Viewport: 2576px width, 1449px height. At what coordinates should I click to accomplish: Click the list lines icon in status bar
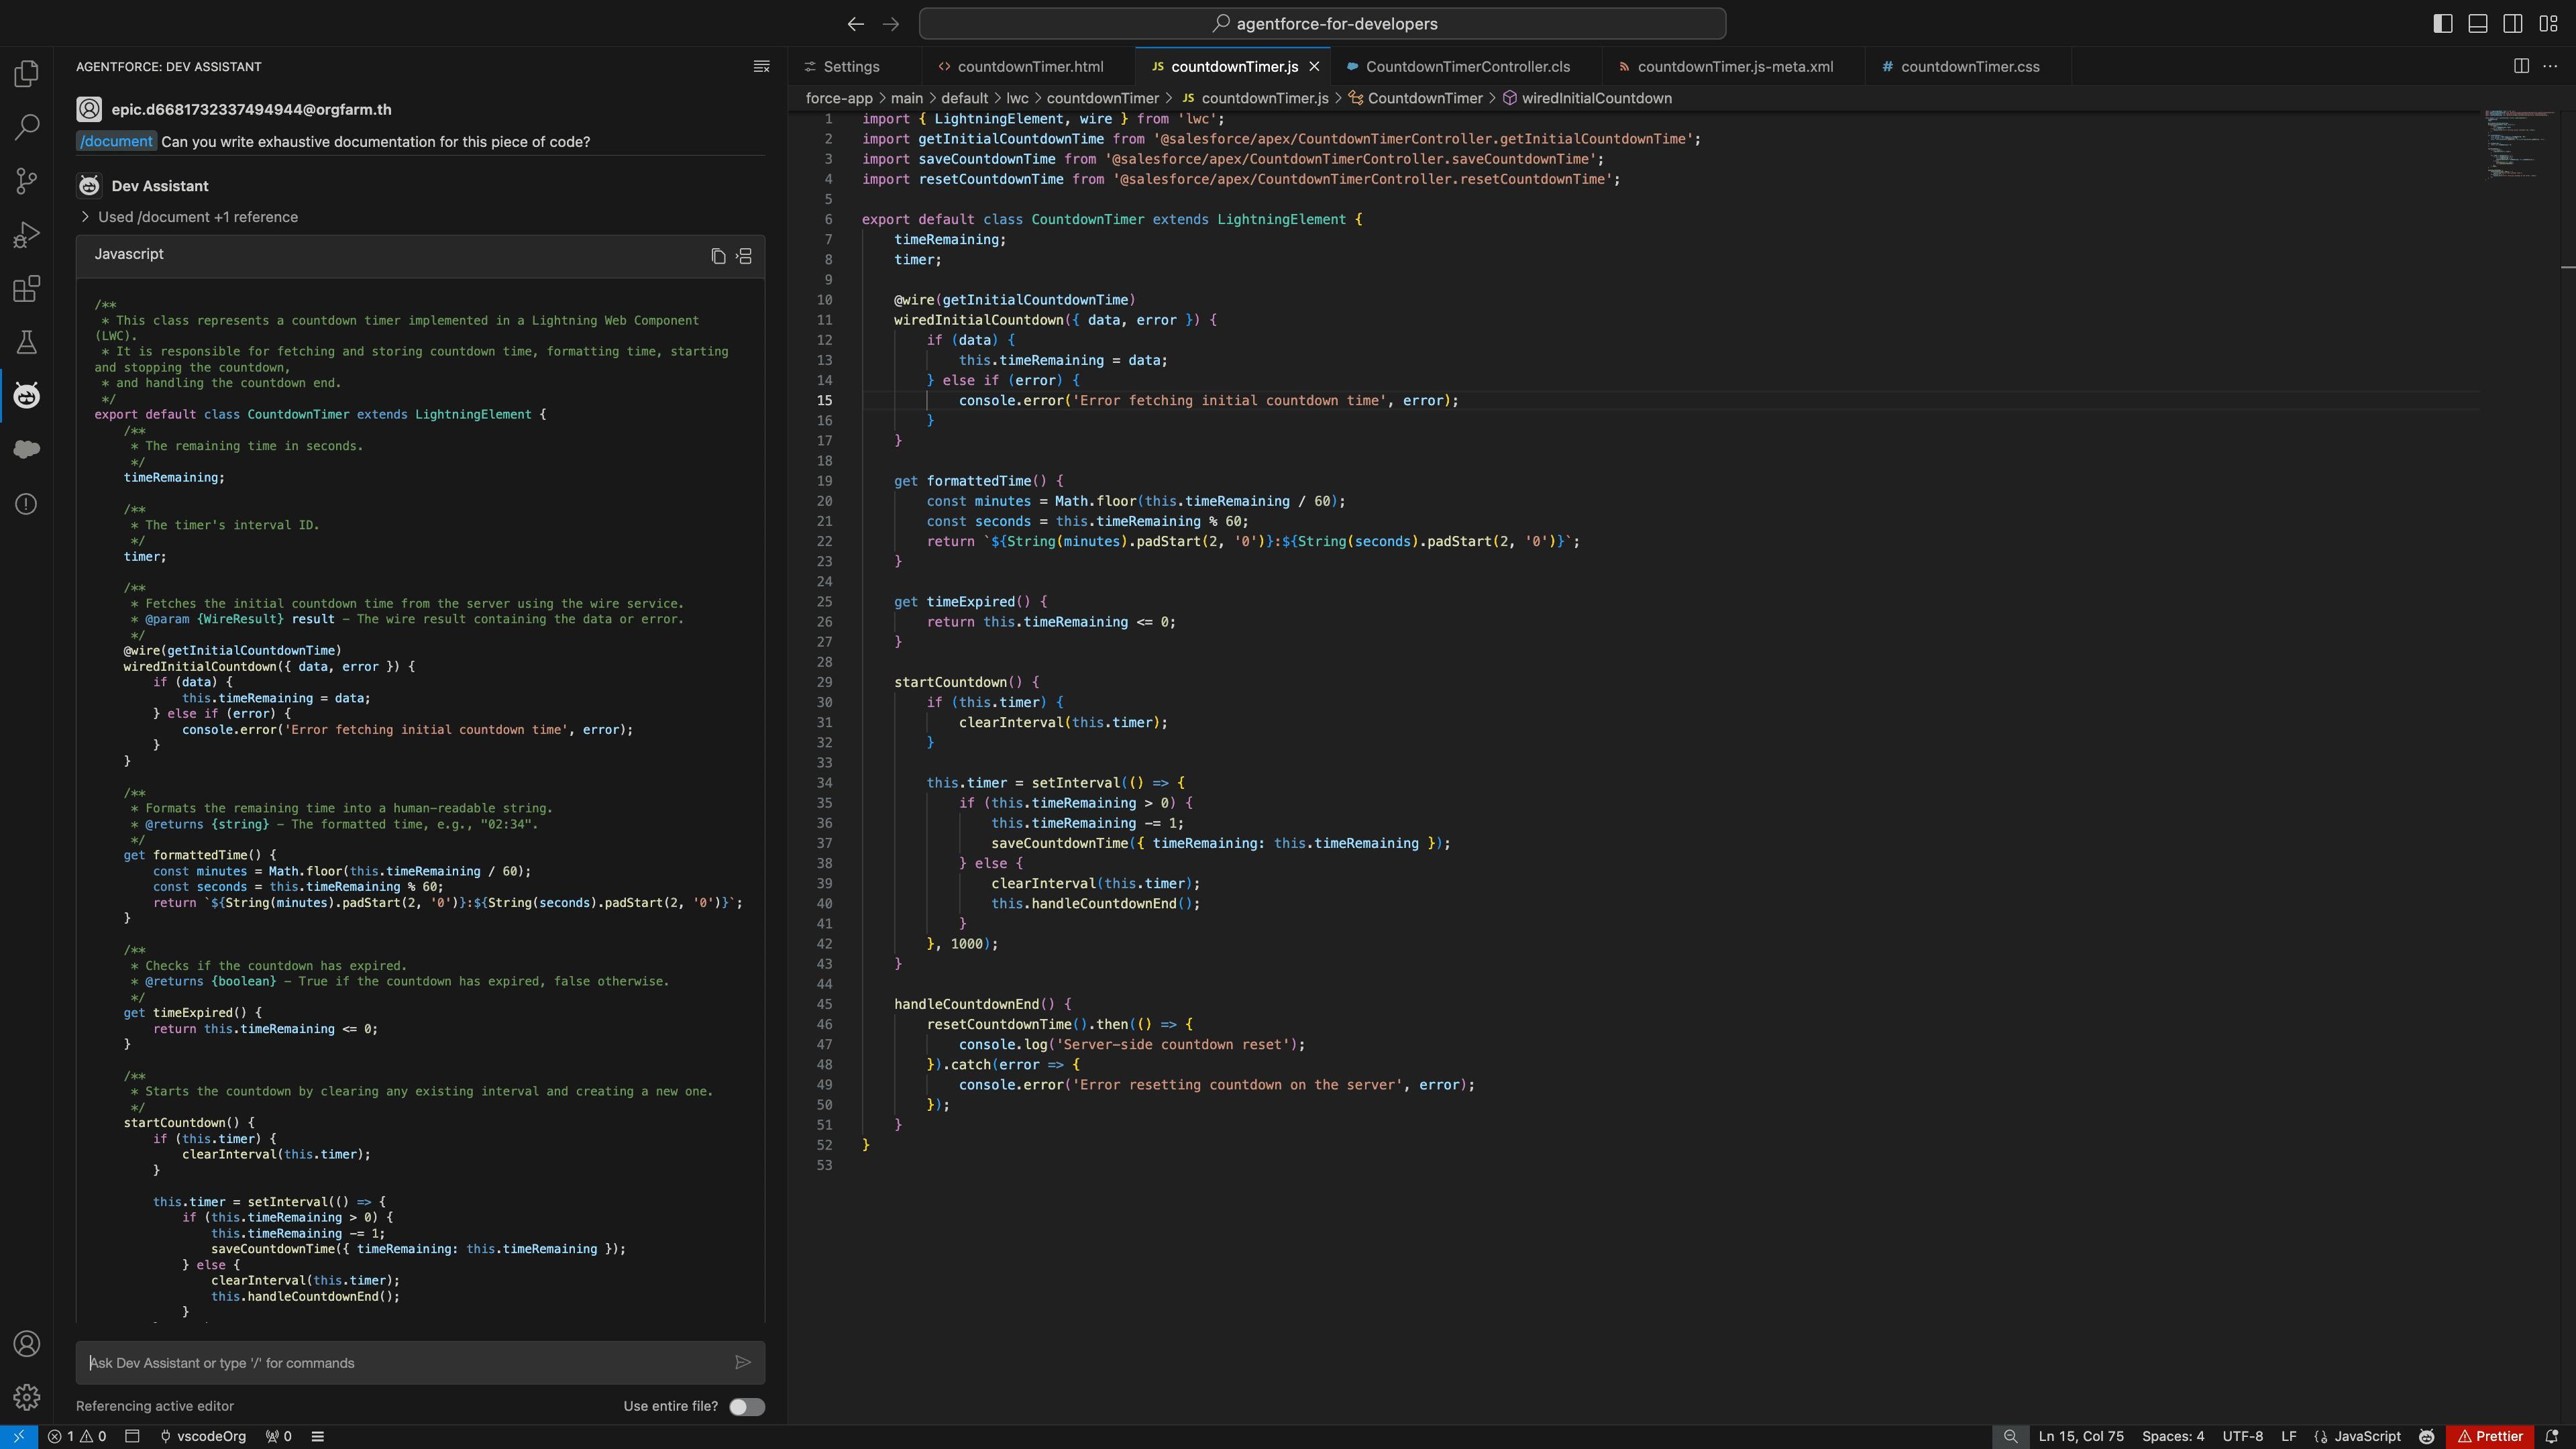[318, 1436]
